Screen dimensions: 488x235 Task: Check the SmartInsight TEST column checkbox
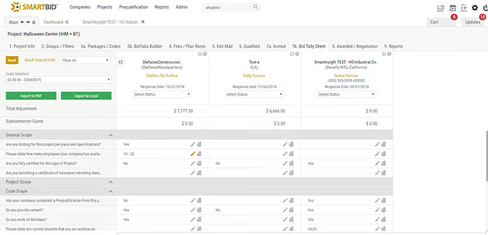coord(384,54)
